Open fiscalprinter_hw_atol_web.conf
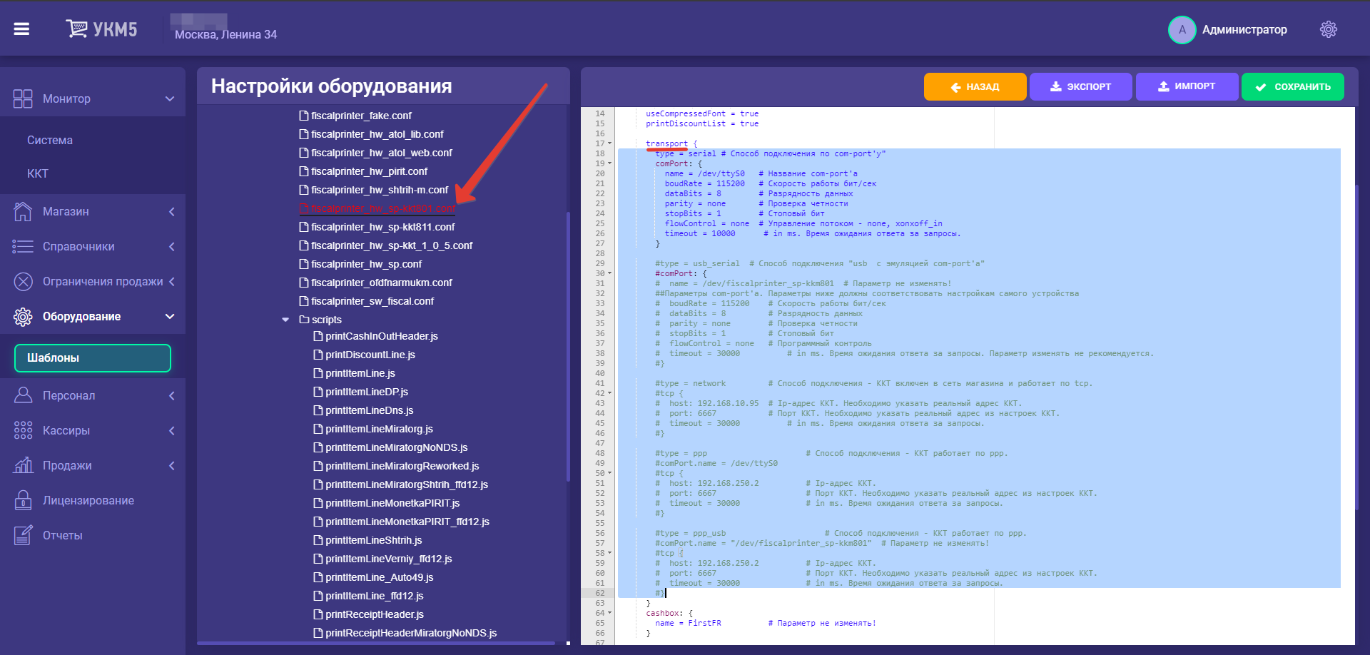 (381, 153)
